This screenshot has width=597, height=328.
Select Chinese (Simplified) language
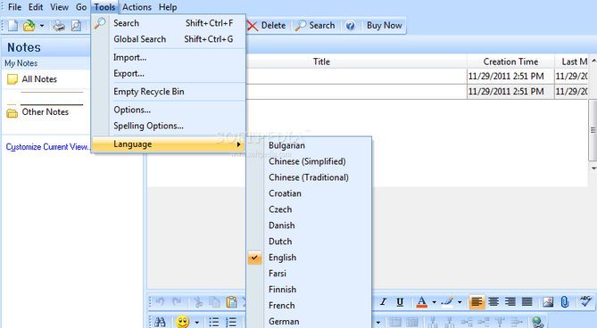309,161
